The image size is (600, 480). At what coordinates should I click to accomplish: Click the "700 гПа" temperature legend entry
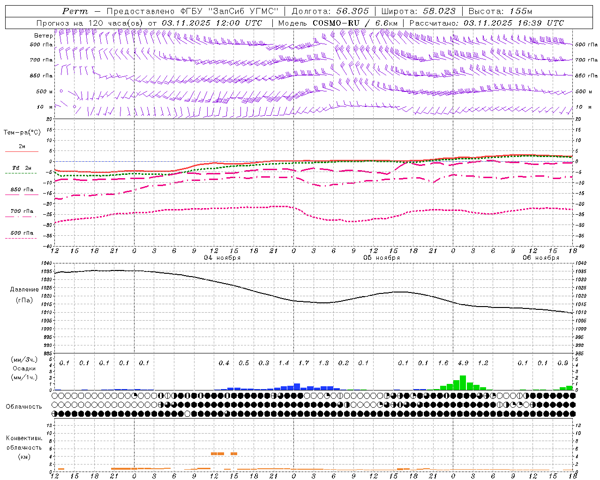22,211
